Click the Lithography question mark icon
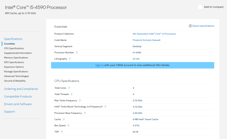 coord(70,59)
